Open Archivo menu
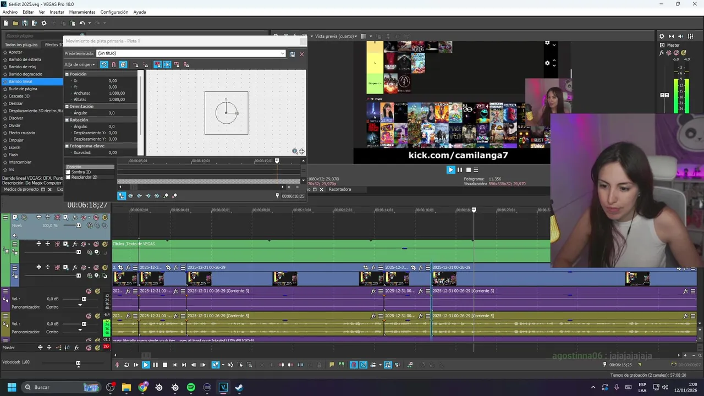Screen dimensions: 704x396 coord(10,12)
